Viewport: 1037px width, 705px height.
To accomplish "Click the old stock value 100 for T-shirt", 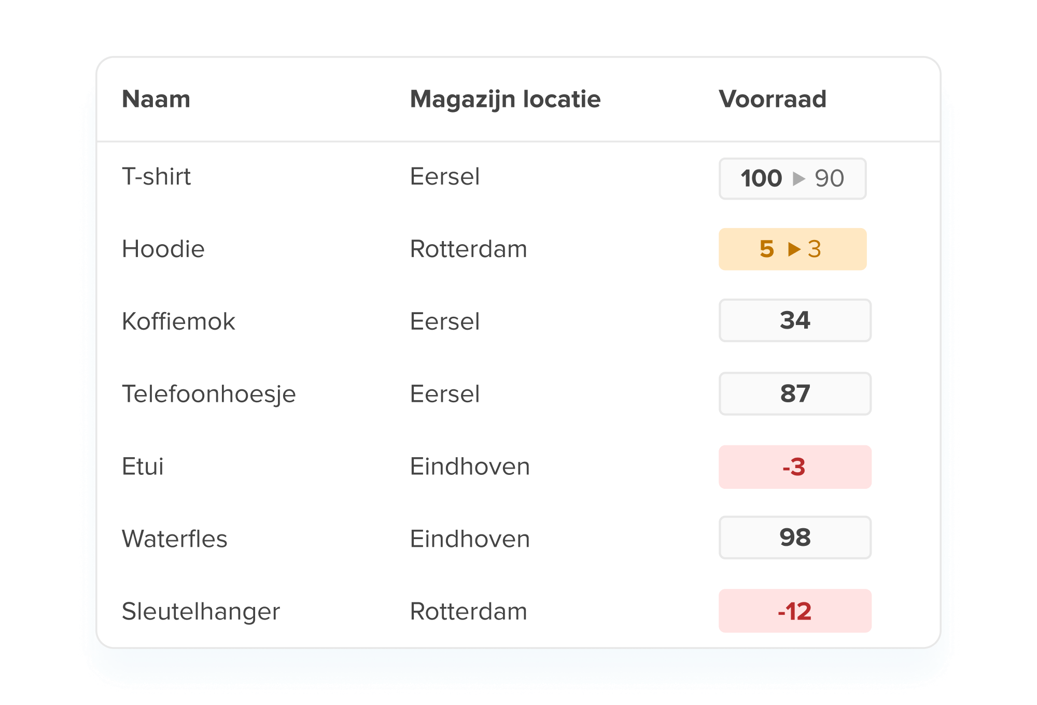I will [761, 179].
